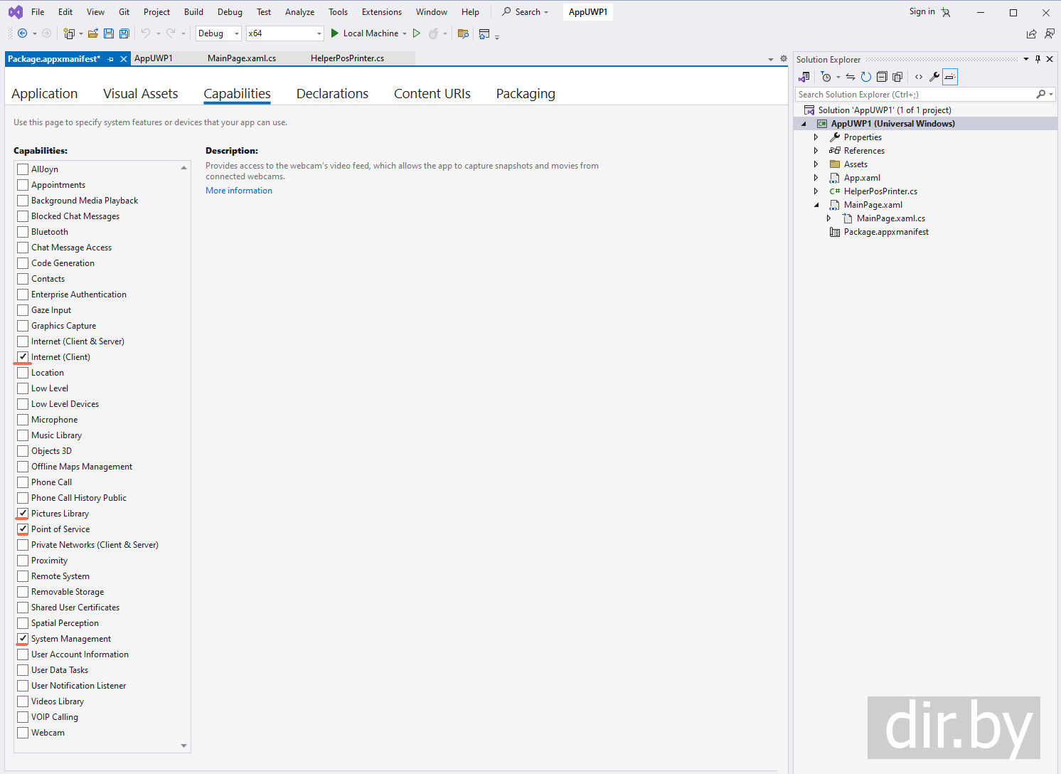Screen dimensions: 1061x774
Task: Switch to the Declarations tab
Action: coord(332,94)
